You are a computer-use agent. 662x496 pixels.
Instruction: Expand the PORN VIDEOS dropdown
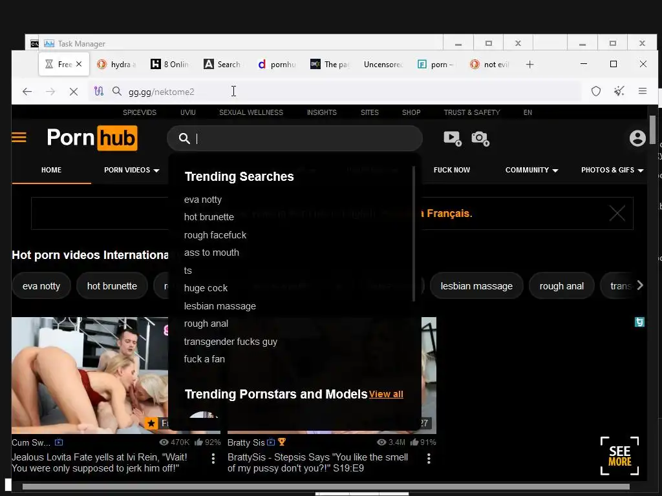tap(132, 170)
